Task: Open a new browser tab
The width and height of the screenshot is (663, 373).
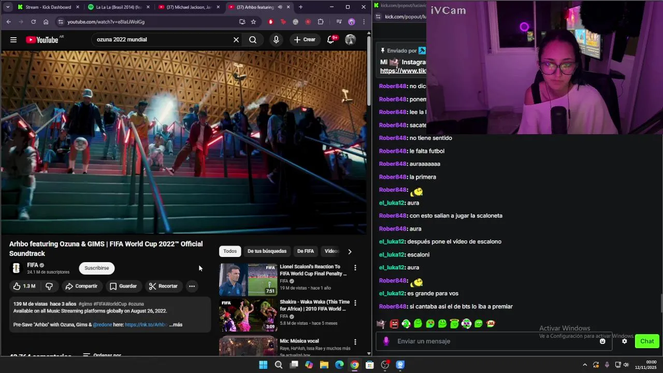Action: (300, 7)
